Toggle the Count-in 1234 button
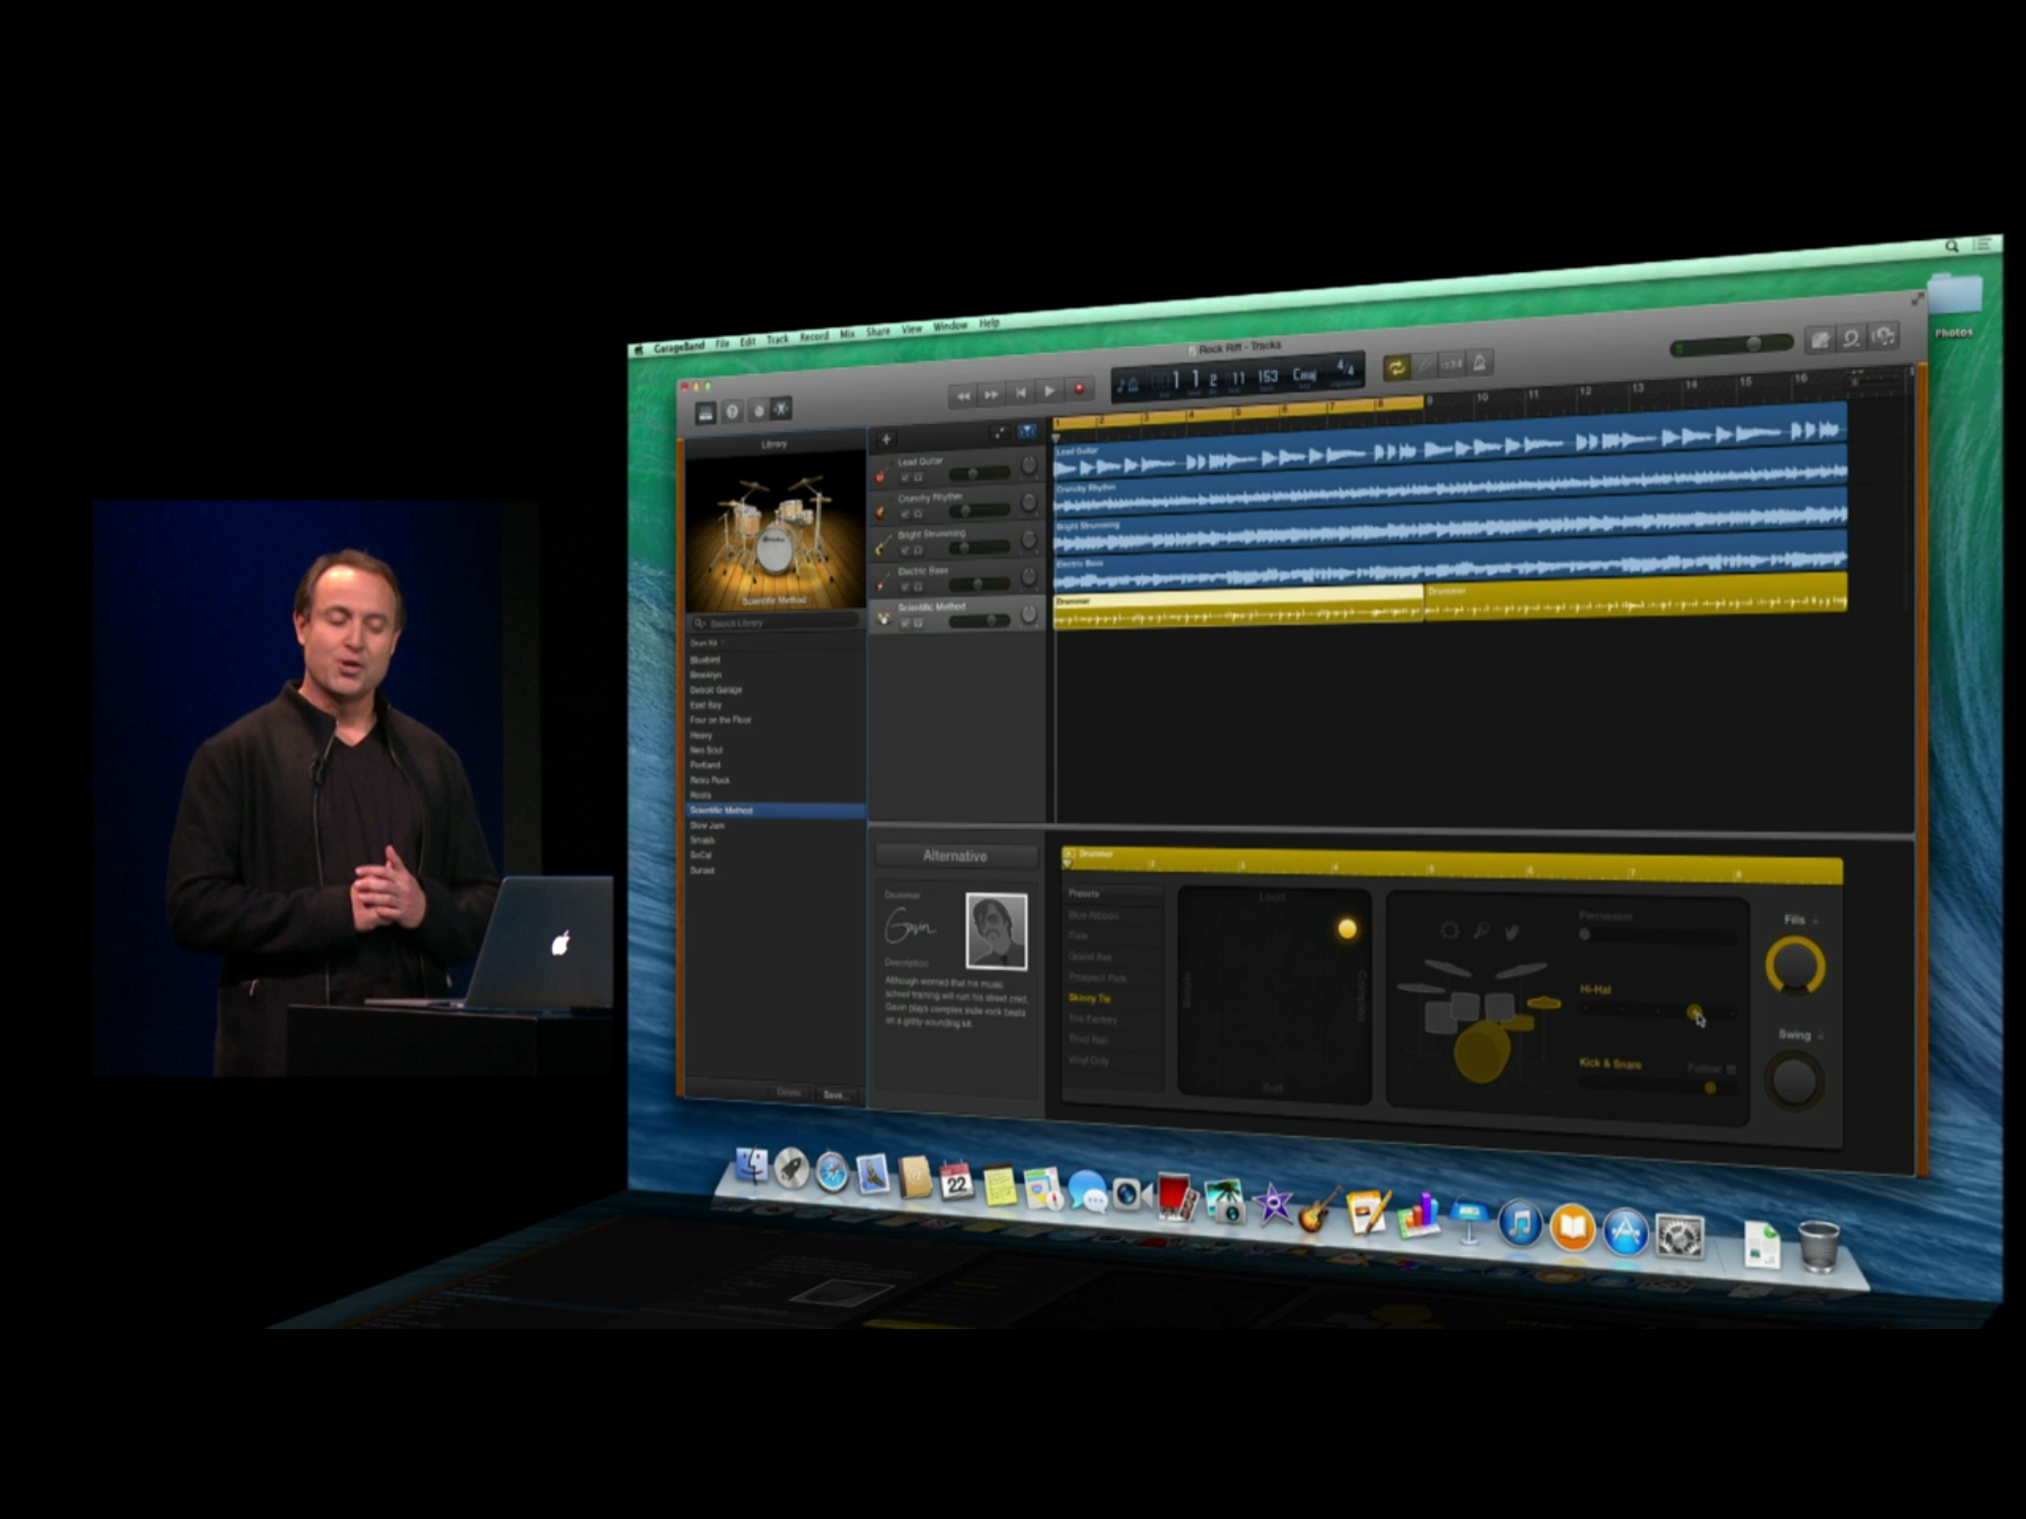Viewport: 2026px width, 1519px height. tap(1451, 364)
